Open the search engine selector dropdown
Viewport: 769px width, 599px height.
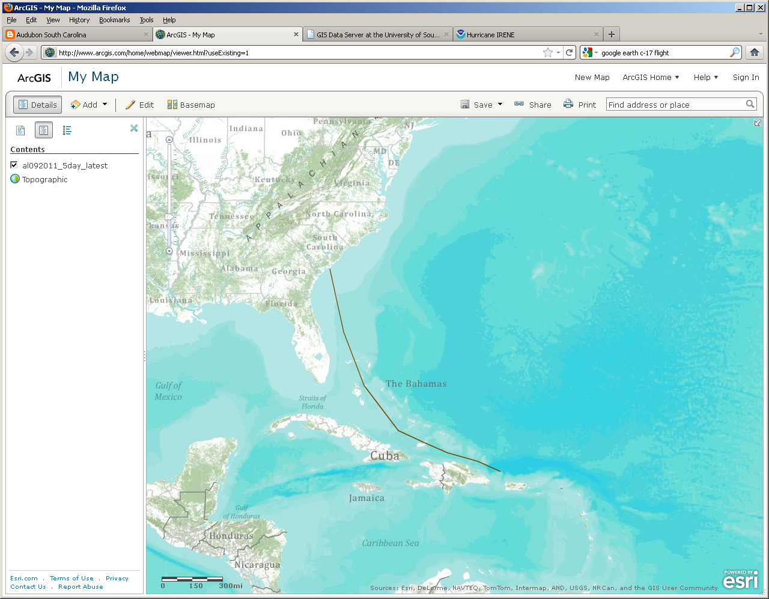coord(597,52)
